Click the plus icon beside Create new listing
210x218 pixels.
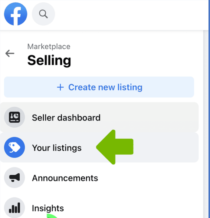tap(60, 87)
